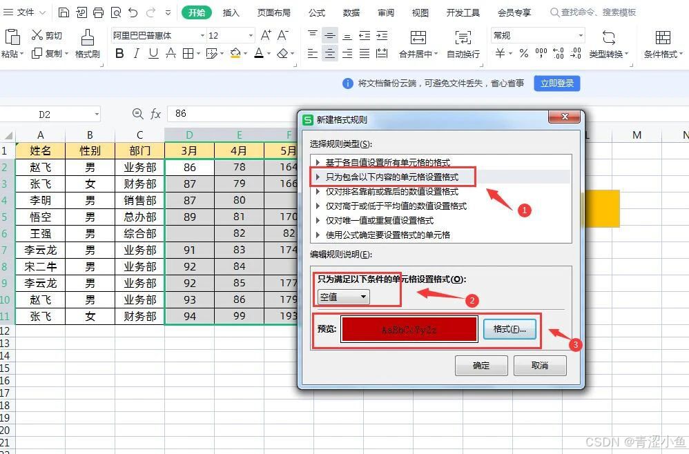
Task: Apply percent style format
Action: pyautogui.click(x=524, y=54)
